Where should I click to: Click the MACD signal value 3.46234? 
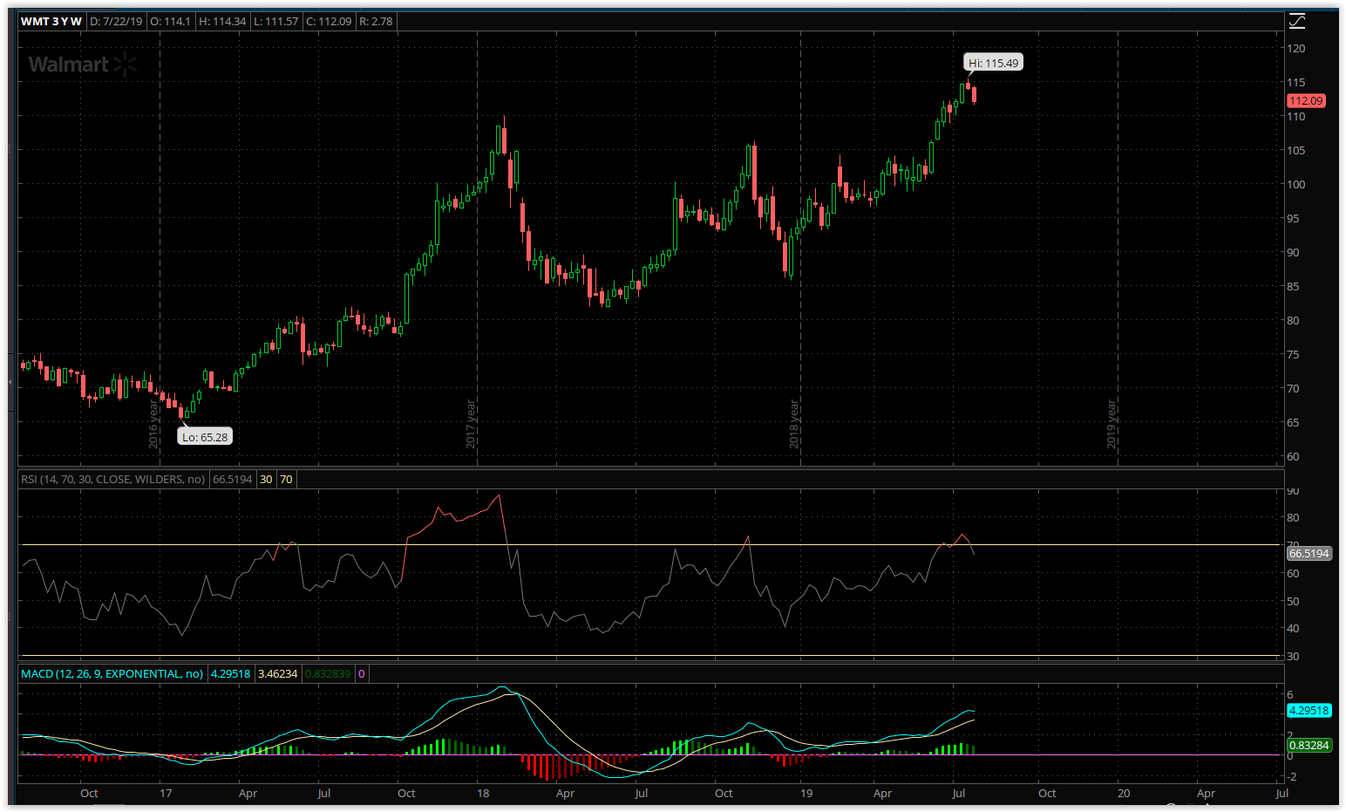click(x=277, y=673)
